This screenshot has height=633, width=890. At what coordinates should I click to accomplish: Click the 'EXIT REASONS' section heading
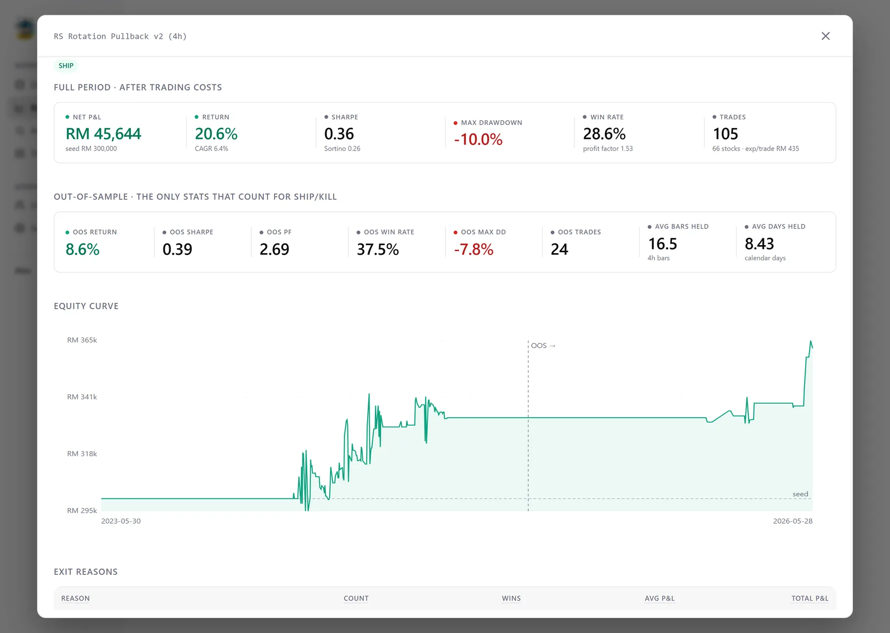[x=85, y=572]
